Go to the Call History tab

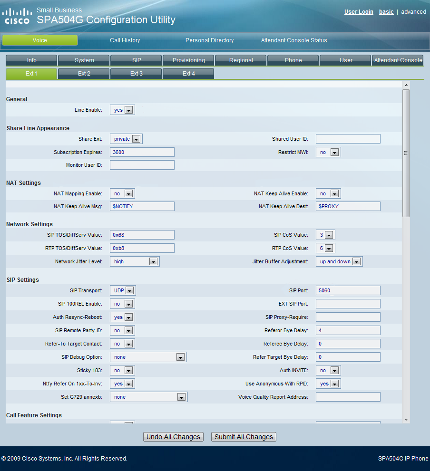click(125, 40)
